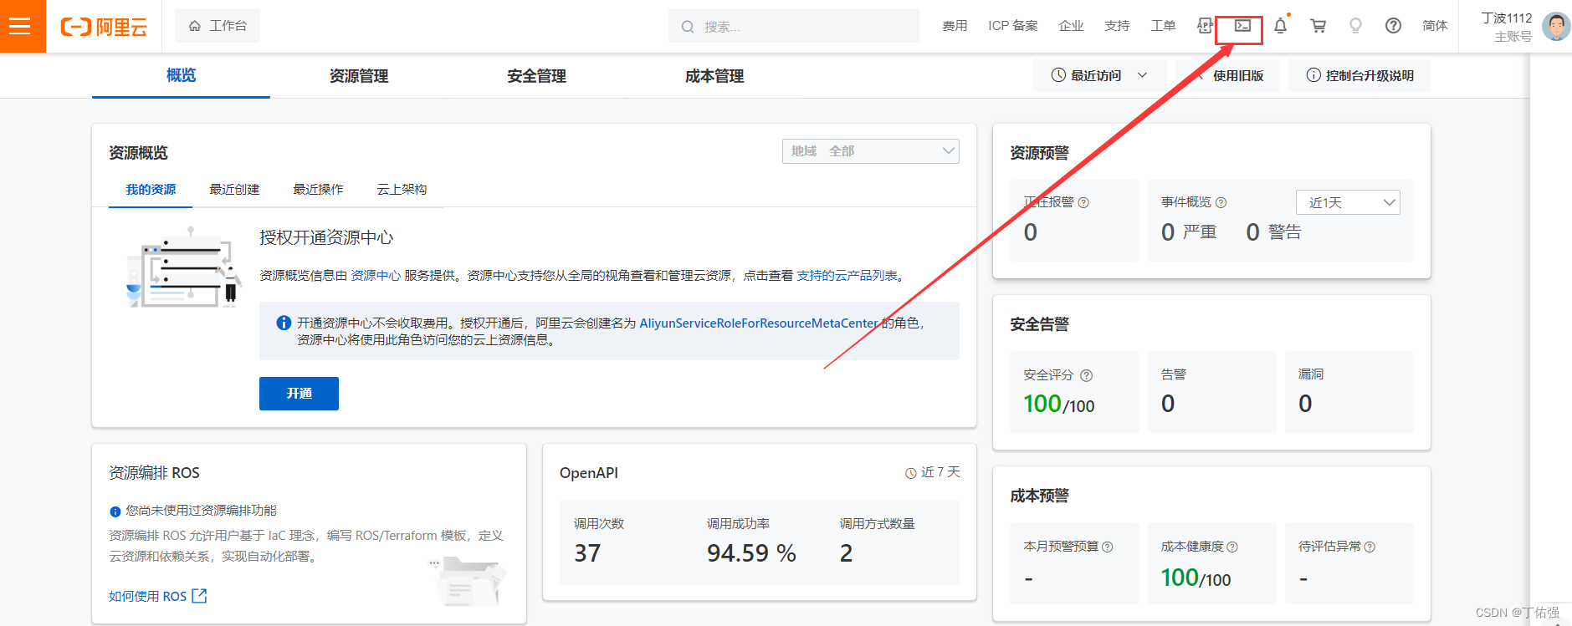
Task: Click the user avatar picture
Action: 1556,26
